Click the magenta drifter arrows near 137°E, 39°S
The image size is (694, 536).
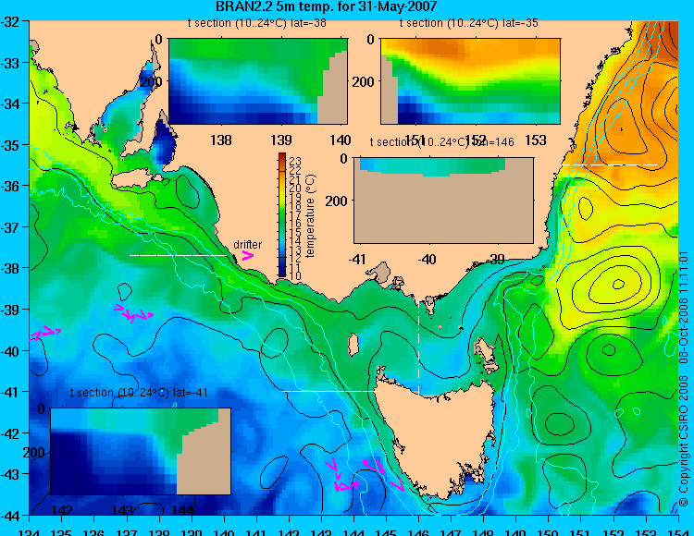point(133,312)
